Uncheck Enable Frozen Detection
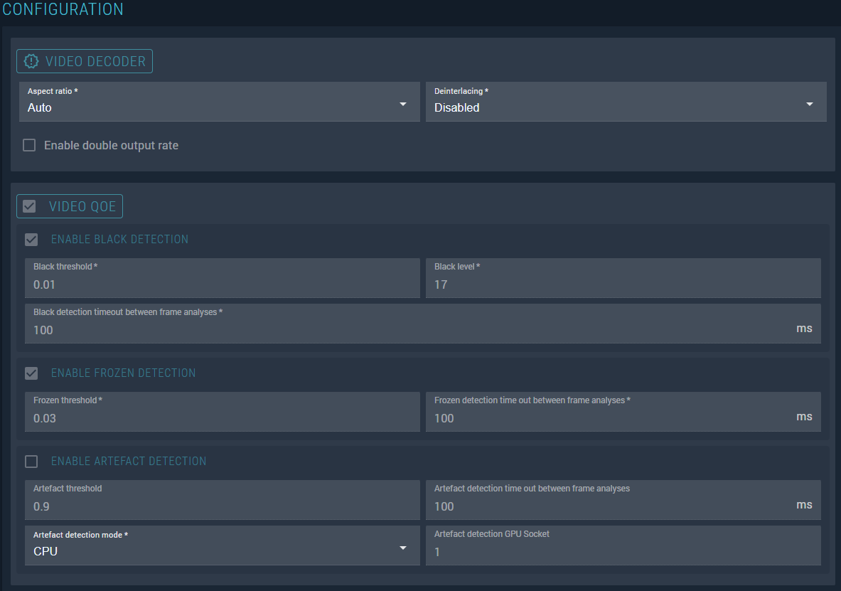Screen dimensions: 841x591 point(31,373)
